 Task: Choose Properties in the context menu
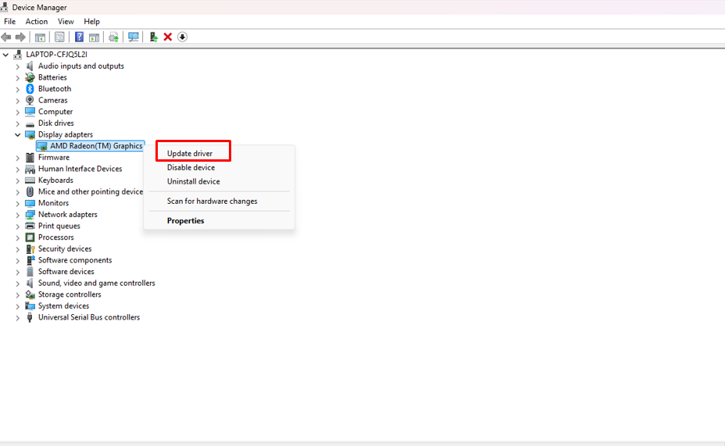click(185, 221)
